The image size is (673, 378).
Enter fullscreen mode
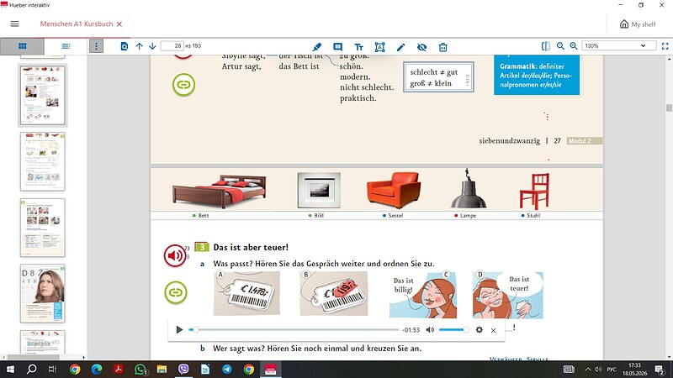tap(665, 46)
